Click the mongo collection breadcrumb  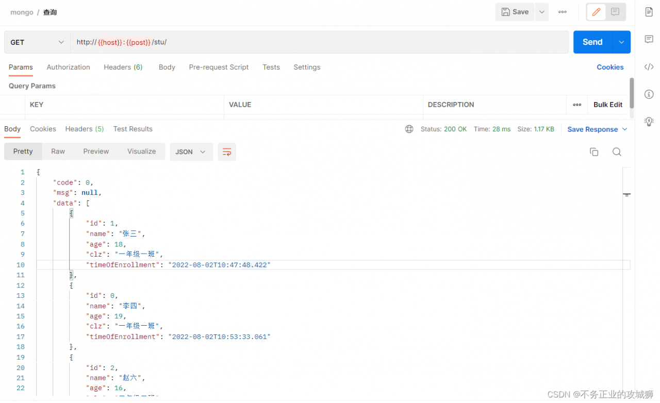point(22,12)
